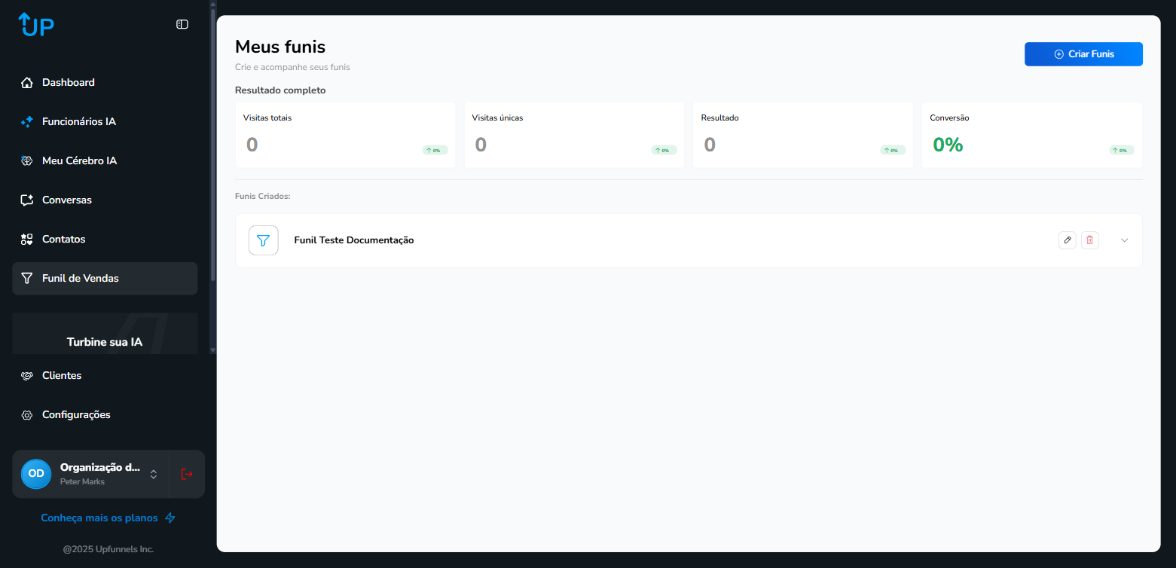The height and width of the screenshot is (568, 1176).
Task: Collapse the sidebar using the panel toggle icon
Action: 182,24
